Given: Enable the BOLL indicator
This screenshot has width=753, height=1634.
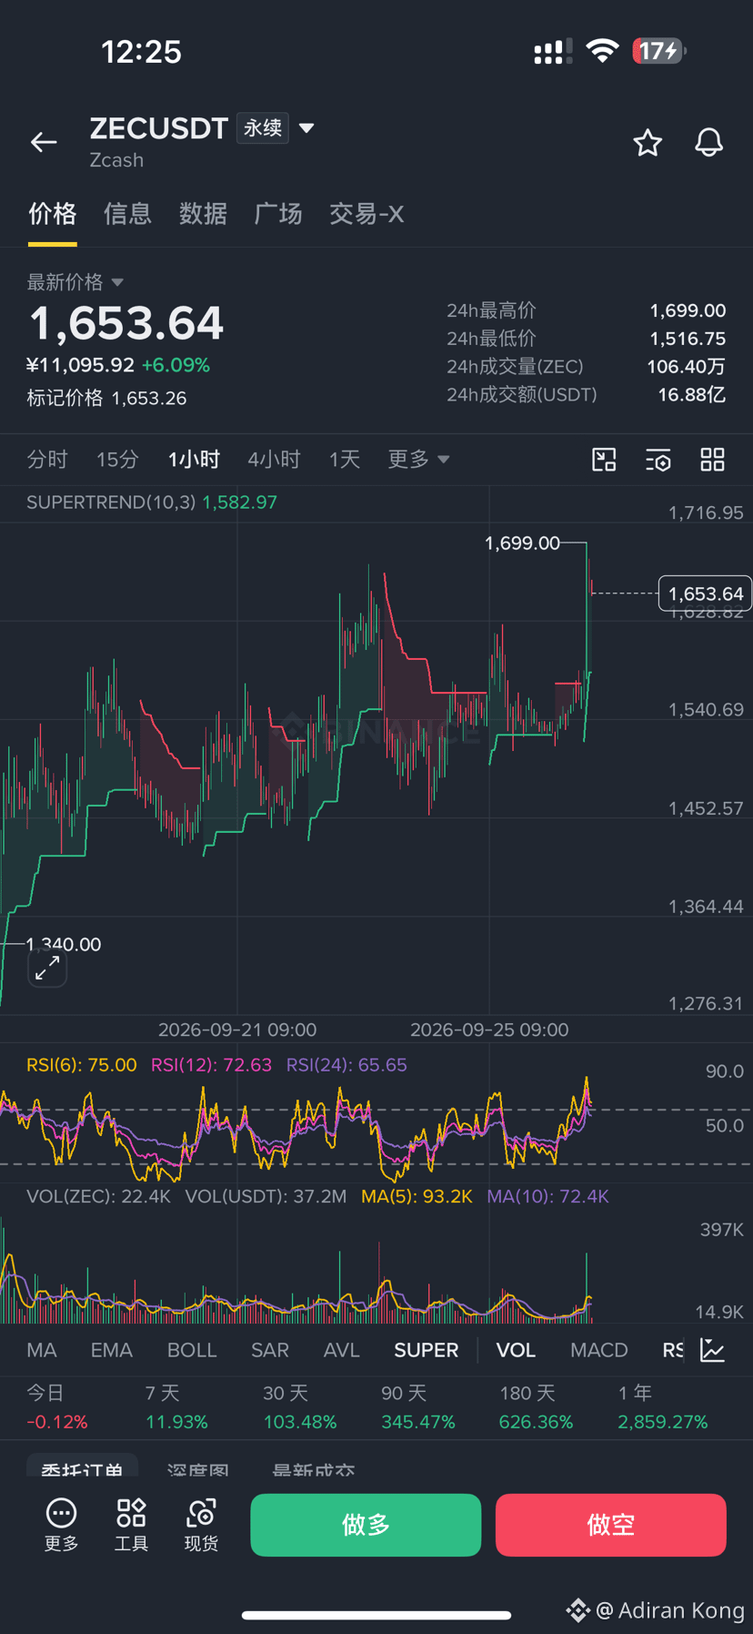Looking at the screenshot, I should pyautogui.click(x=192, y=1350).
